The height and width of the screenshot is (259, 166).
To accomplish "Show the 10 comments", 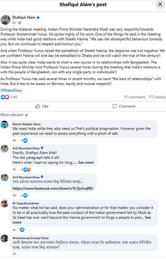I will (x=135, y=97).
